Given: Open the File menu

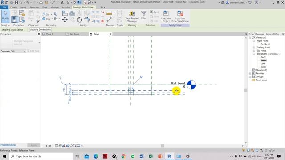Looking at the screenshot, I should (4, 7).
